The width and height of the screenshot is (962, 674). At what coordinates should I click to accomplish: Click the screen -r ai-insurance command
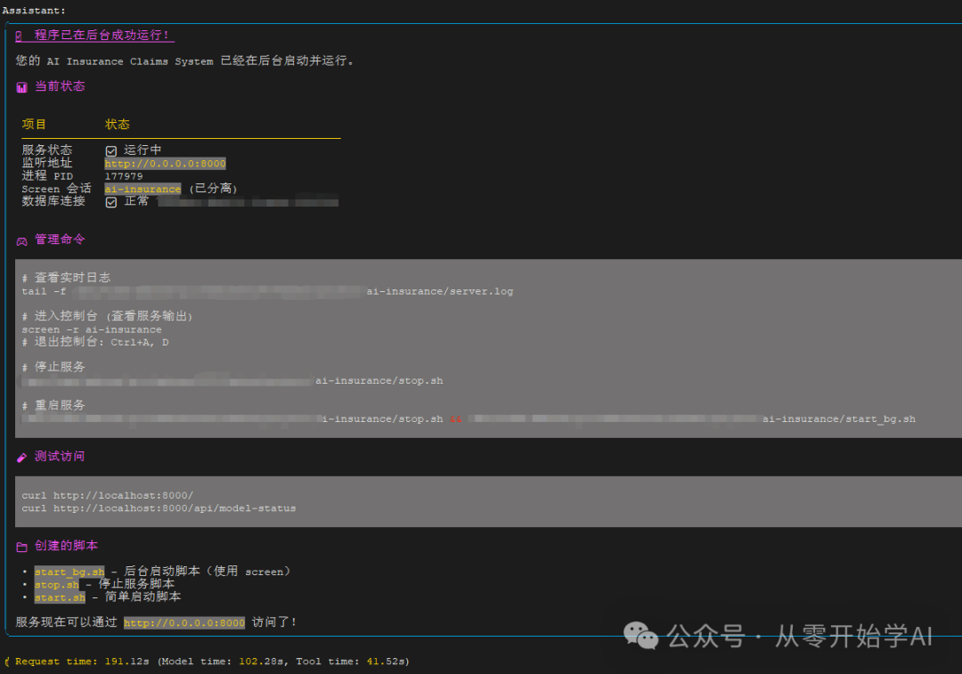(x=92, y=329)
